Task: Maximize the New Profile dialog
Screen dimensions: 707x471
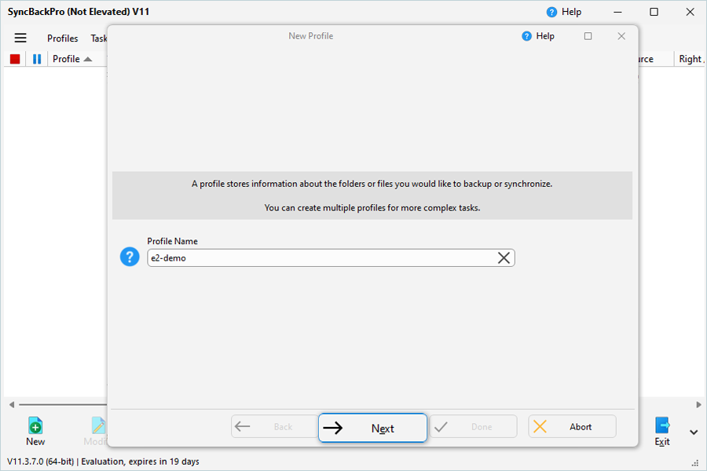Action: pyautogui.click(x=588, y=36)
